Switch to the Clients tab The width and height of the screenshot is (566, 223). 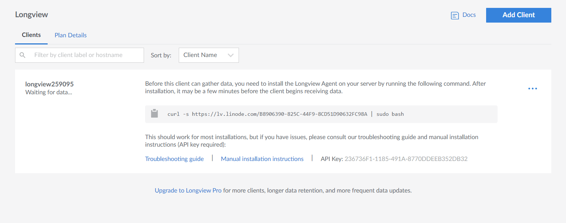pyautogui.click(x=31, y=35)
